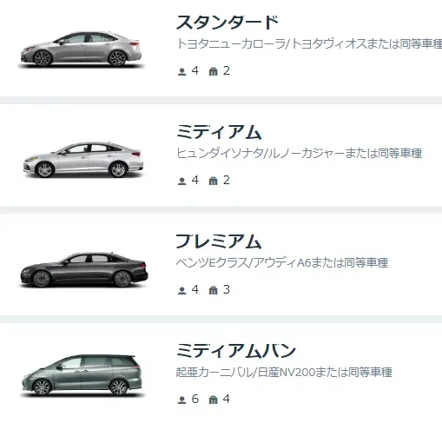Select the black プレミアム sedan image
The image size is (442, 423).
[x=84, y=269]
